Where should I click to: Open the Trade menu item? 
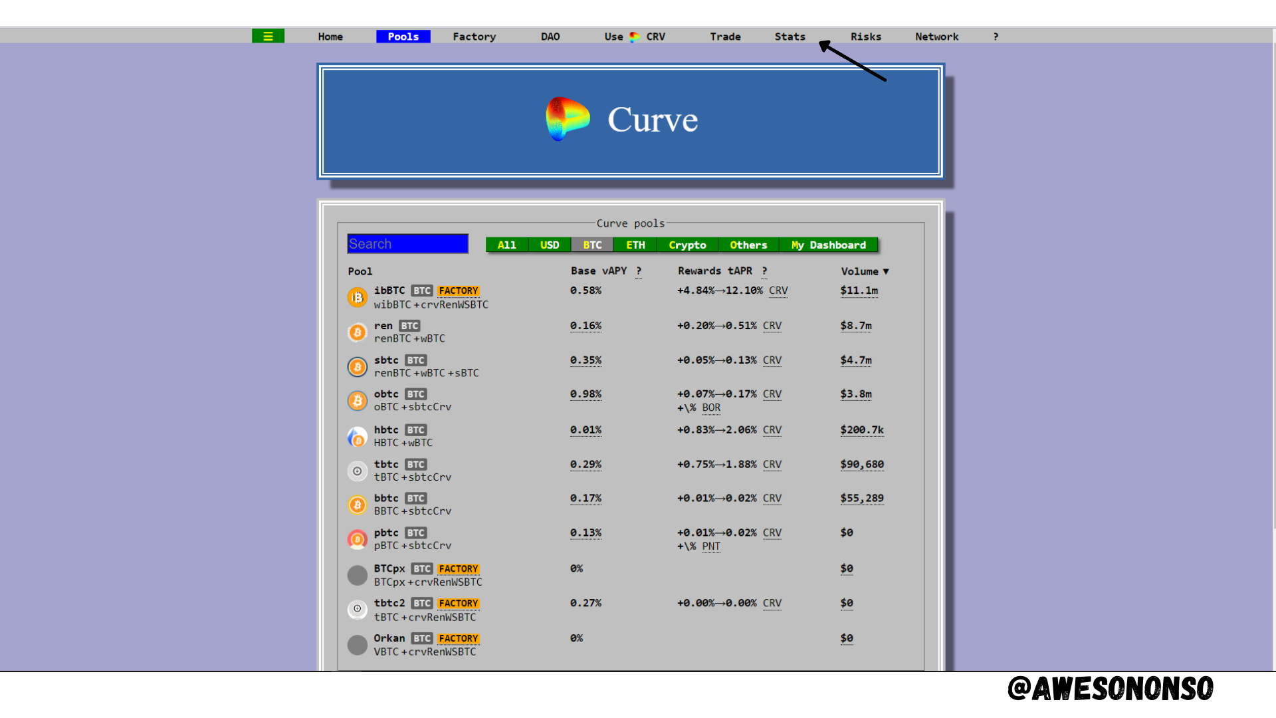point(725,37)
